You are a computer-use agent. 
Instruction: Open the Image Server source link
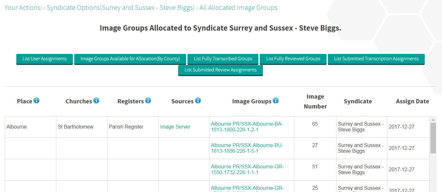click(x=175, y=127)
